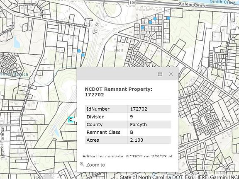The image size is (239, 179).
Task: Click the 150 highway shield marker
Action: tap(132, 2)
